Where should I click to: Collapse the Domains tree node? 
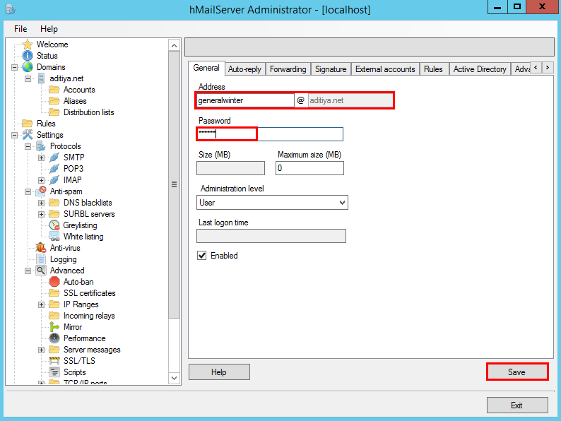click(x=14, y=67)
